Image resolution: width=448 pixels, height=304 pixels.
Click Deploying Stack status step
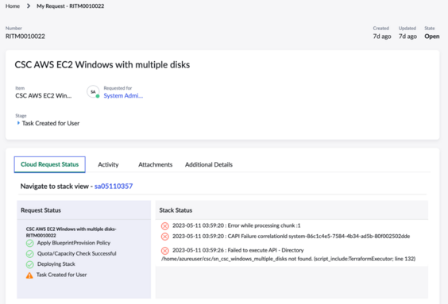[56, 264]
